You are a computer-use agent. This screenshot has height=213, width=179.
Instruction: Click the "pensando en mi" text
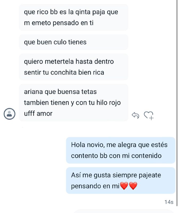tap(95, 186)
